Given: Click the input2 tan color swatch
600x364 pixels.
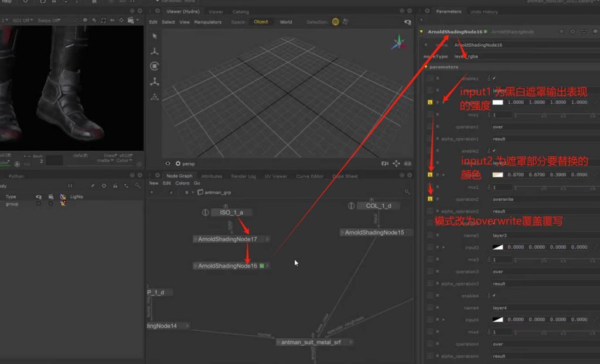Looking at the screenshot, I should [497, 175].
